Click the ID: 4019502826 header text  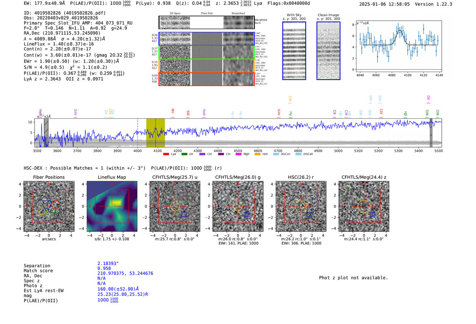(x=65, y=13)
